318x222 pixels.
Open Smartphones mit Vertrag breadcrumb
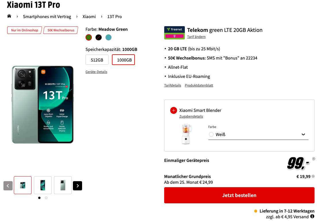coord(47,17)
